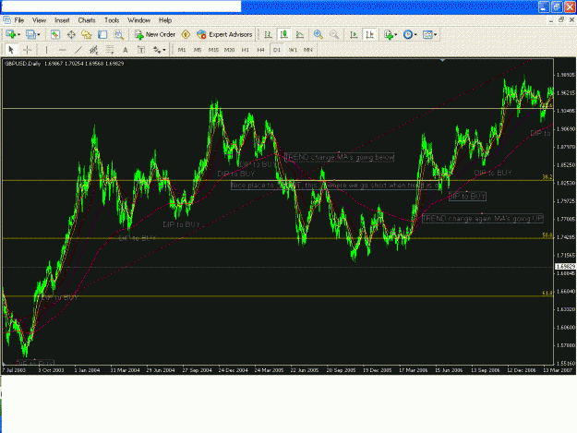Toggle the Expert Advisors button
The height and width of the screenshot is (433, 577).
pyautogui.click(x=224, y=34)
